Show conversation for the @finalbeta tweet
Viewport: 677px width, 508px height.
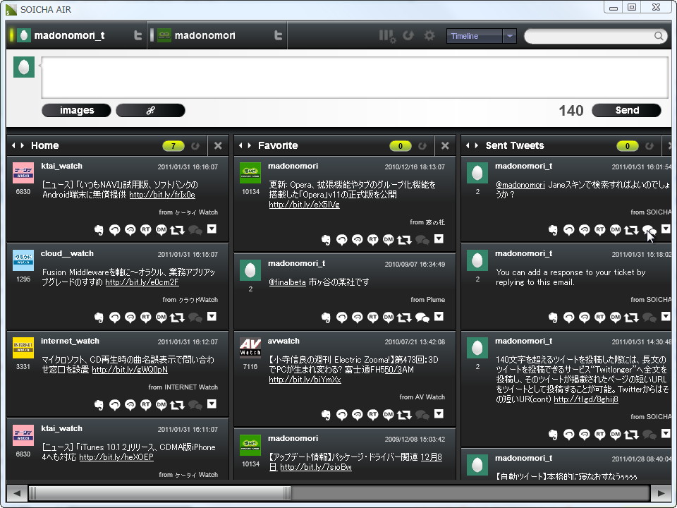click(x=422, y=318)
